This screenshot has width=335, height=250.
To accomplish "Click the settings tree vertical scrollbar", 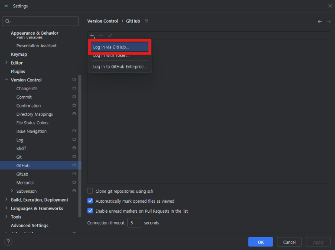I will coord(80,146).
